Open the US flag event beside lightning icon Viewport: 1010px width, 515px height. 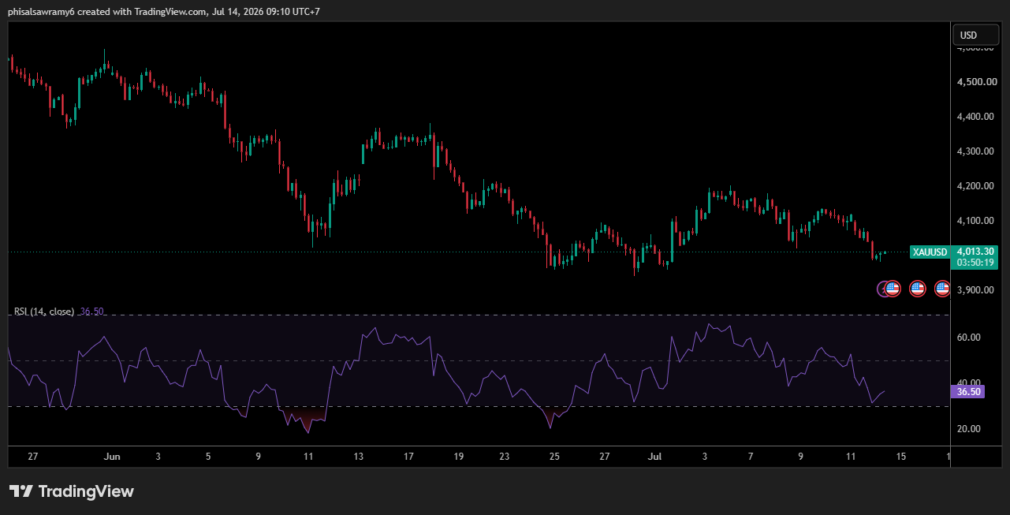pyautogui.click(x=893, y=289)
